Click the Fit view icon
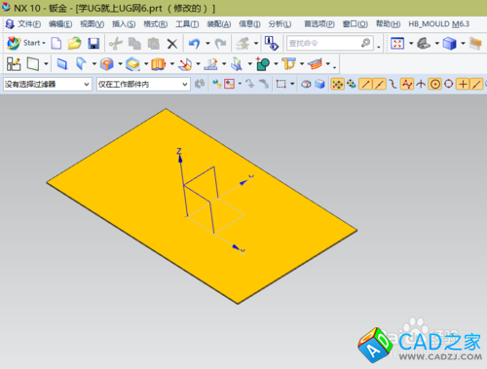This screenshot has width=487, height=369. (x=397, y=43)
